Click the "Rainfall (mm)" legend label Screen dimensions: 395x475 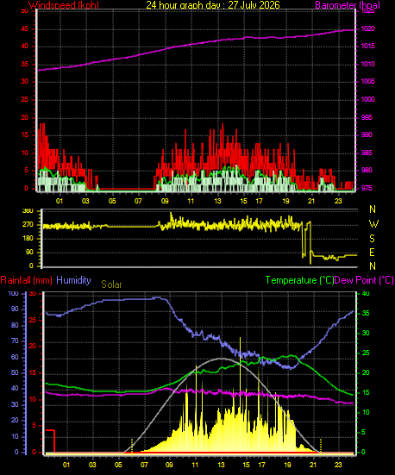click(x=27, y=280)
